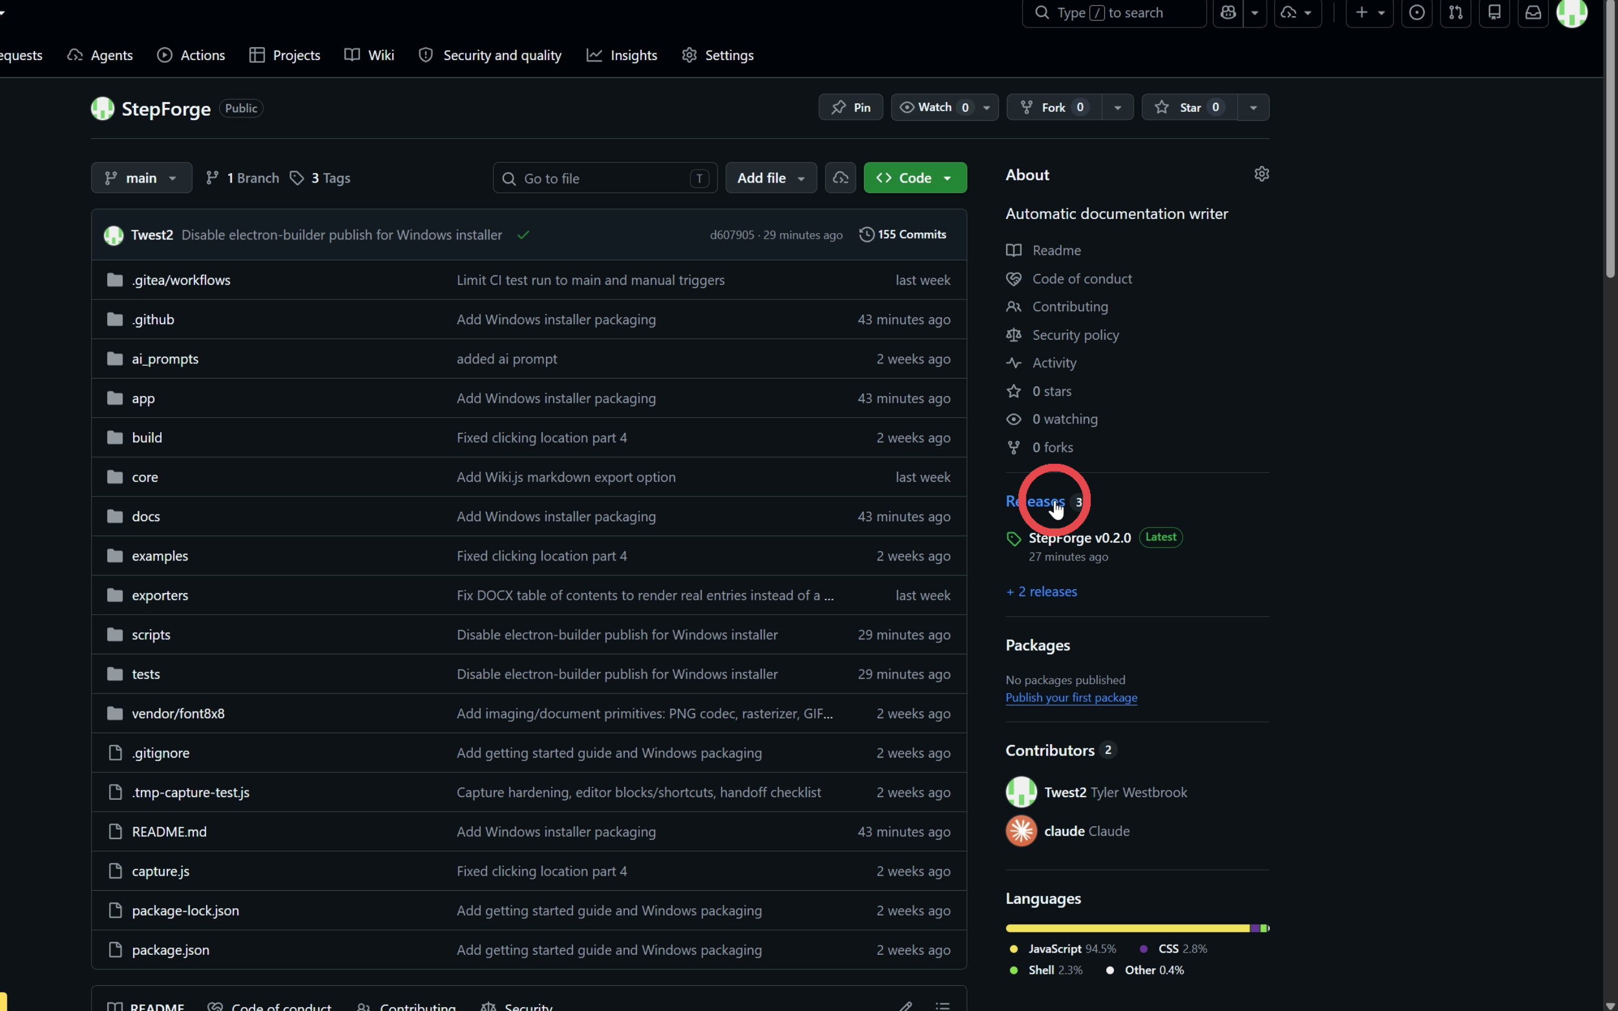Open the Agents tab
Image resolution: width=1618 pixels, height=1011 pixels.
[x=101, y=56]
